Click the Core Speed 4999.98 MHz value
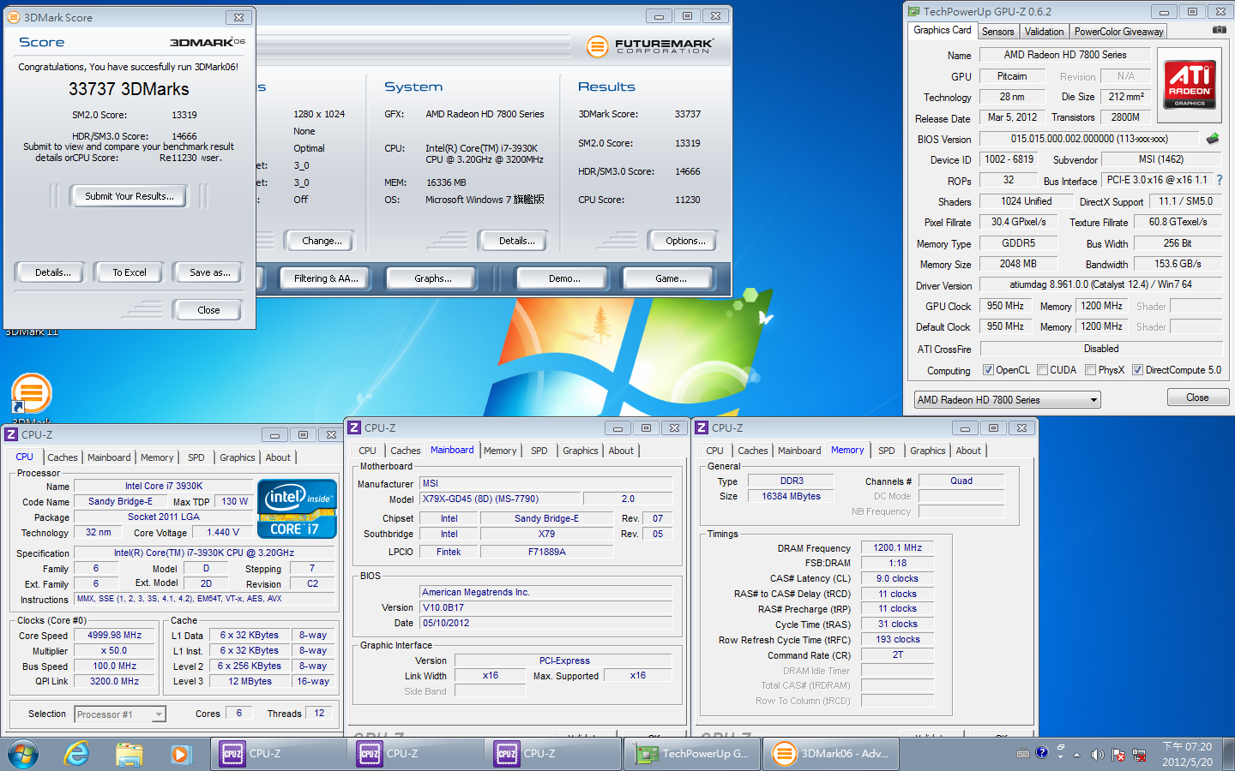 [x=115, y=636]
